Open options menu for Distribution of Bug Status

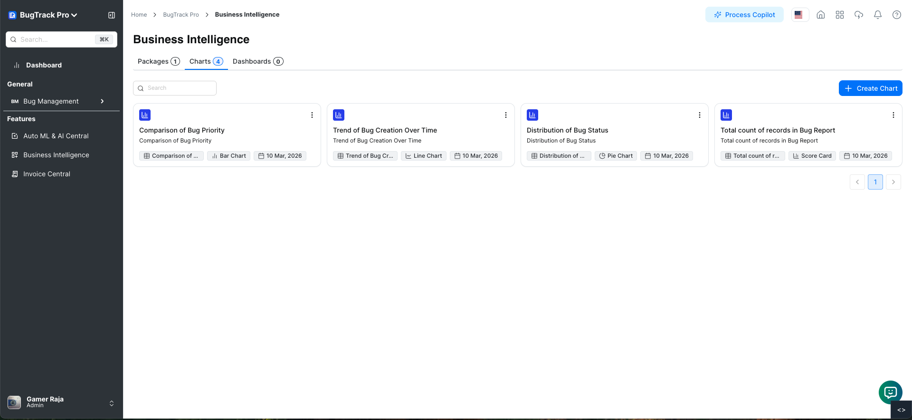tap(699, 115)
